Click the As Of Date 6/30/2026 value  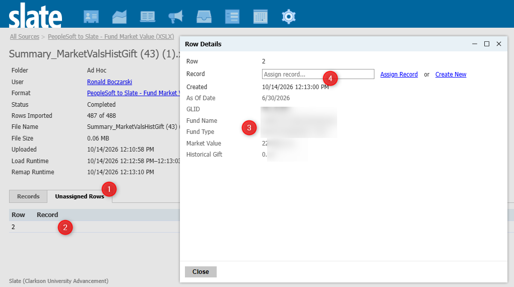point(276,98)
